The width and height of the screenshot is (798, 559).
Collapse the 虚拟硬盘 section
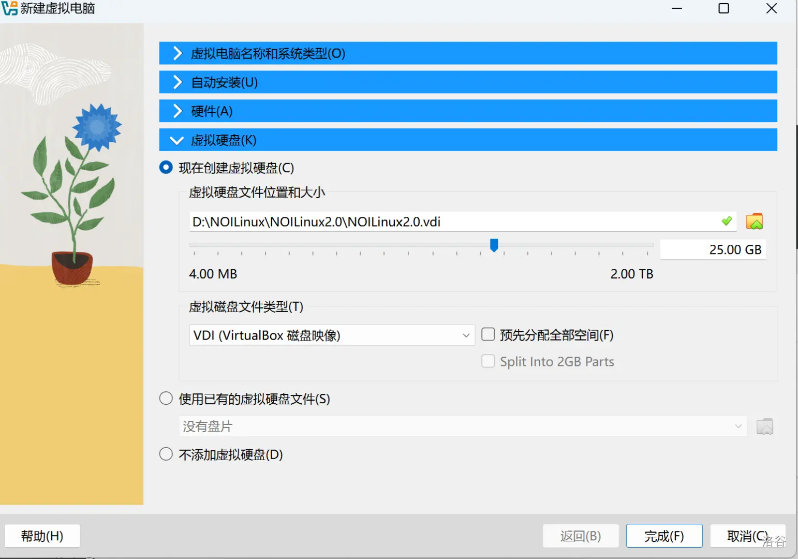point(178,140)
